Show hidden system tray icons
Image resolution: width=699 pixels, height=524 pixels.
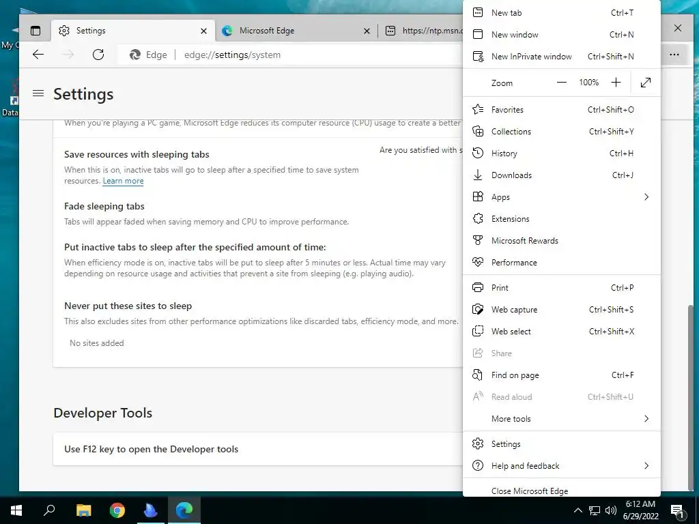577,510
